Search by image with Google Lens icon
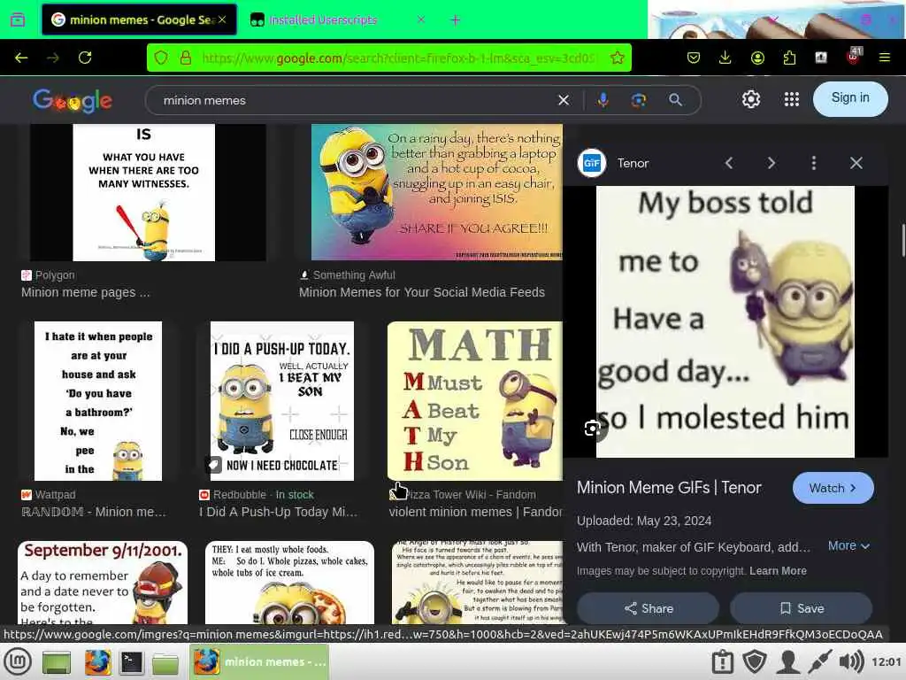The image size is (906, 680). tap(639, 100)
